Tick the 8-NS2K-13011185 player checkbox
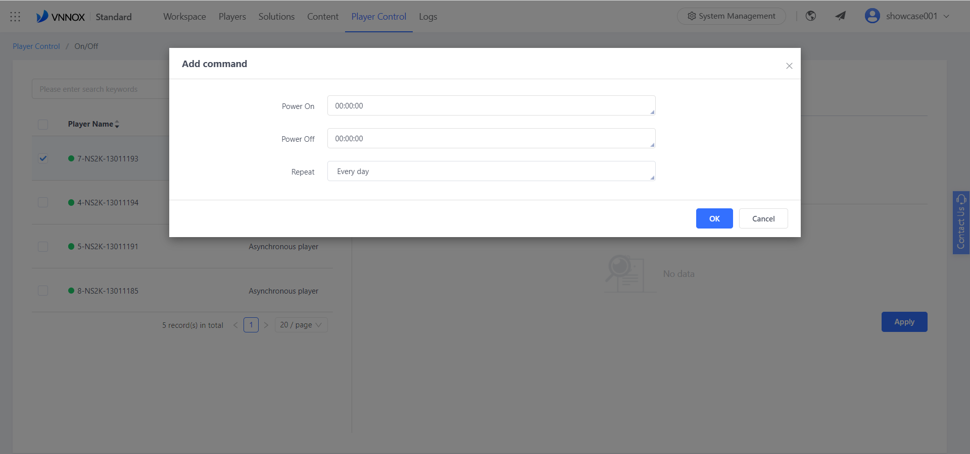970x454 pixels. (43, 291)
